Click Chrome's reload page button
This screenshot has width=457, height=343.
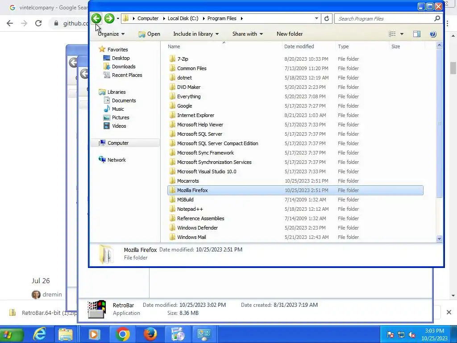coord(38,23)
